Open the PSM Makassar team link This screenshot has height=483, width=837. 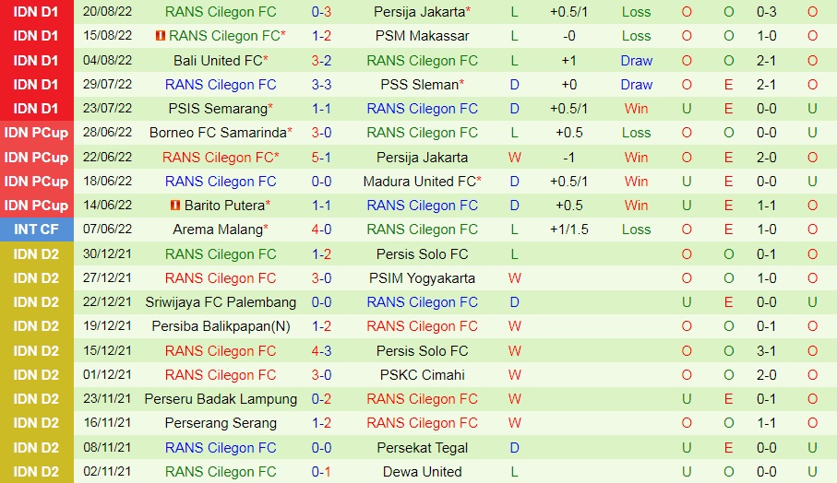[x=423, y=36]
